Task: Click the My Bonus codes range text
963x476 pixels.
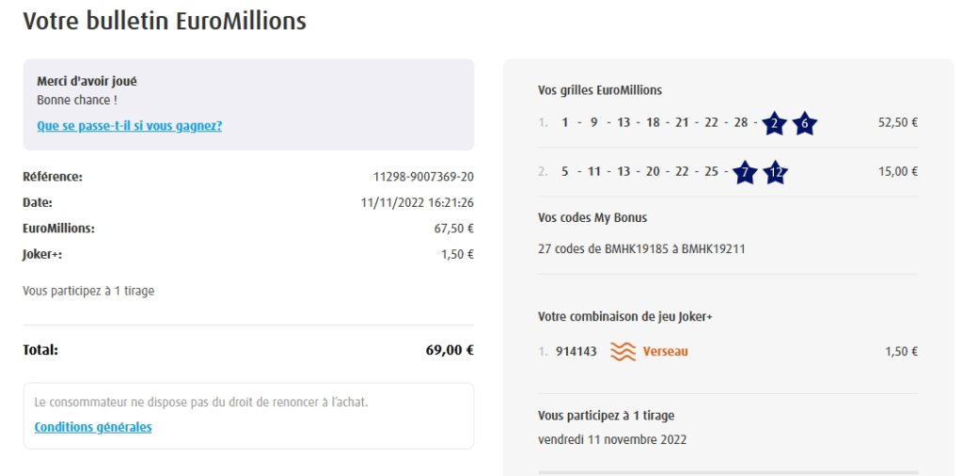Action: coord(641,249)
